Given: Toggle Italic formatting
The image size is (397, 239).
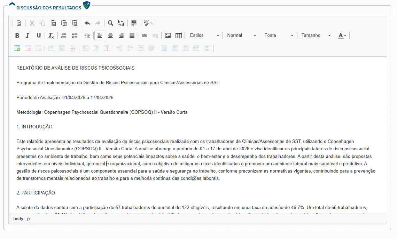Looking at the screenshot, I should [x=28, y=36].
